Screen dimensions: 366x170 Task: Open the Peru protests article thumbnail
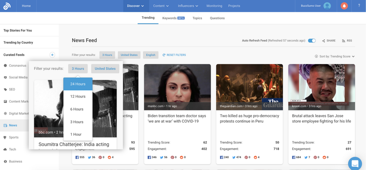tap(249, 87)
